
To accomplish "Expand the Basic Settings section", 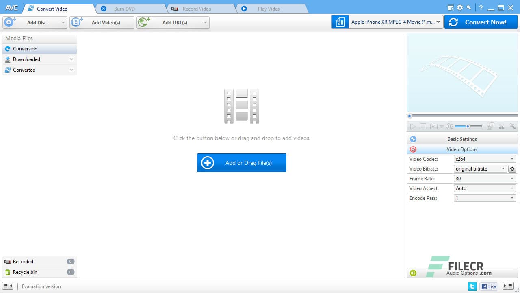I will tap(462, 139).
